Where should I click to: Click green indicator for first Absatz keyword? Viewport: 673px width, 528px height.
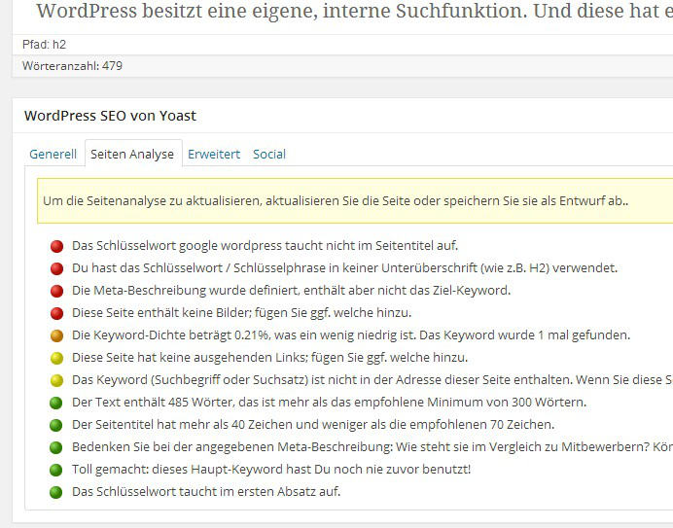(x=55, y=492)
